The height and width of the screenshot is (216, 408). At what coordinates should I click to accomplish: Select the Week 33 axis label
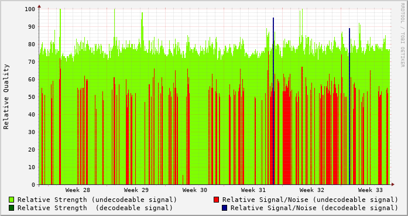point(371,190)
